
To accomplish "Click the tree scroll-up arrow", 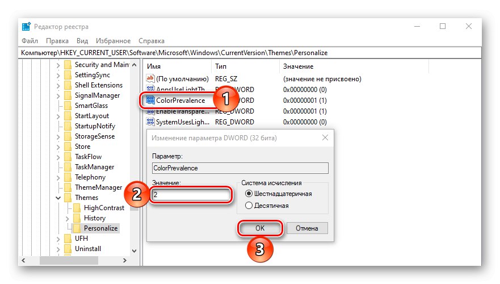I will [135, 65].
